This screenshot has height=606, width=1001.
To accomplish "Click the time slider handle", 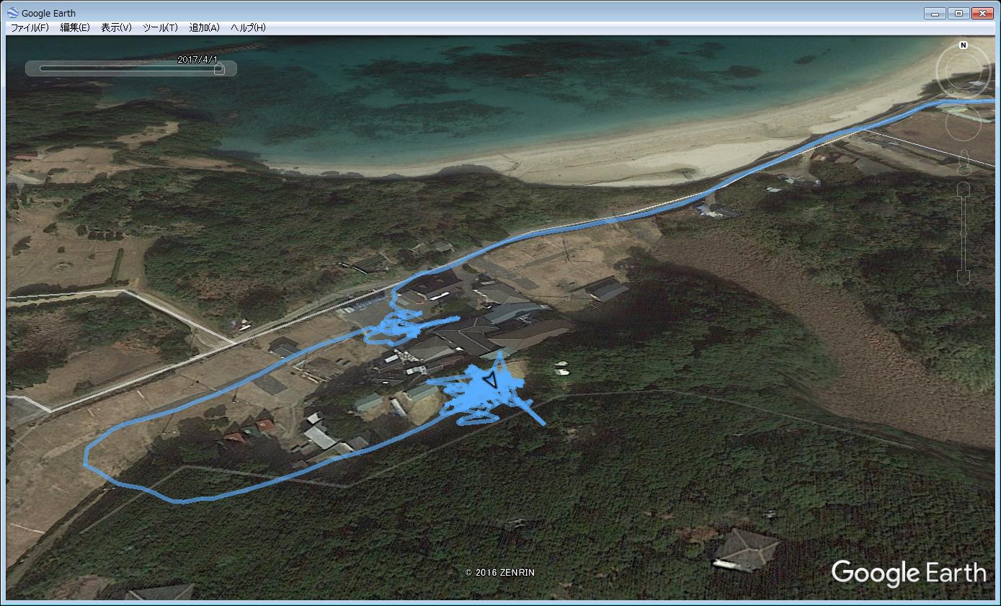I will (x=220, y=69).
